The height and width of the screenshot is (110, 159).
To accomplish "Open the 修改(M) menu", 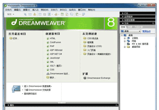I will pyautogui.click(x=44, y=10).
